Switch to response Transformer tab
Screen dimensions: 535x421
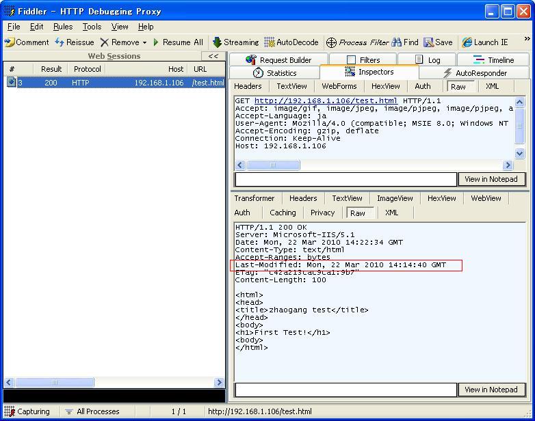coord(255,198)
